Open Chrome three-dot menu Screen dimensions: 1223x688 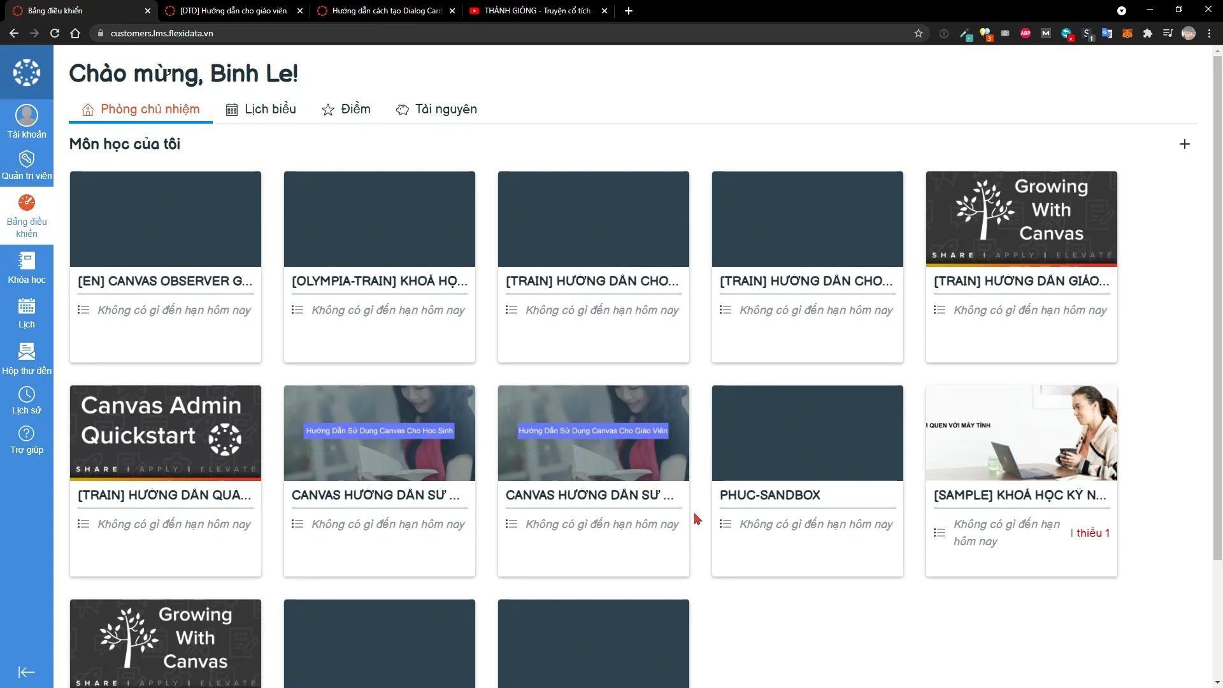point(1209,33)
